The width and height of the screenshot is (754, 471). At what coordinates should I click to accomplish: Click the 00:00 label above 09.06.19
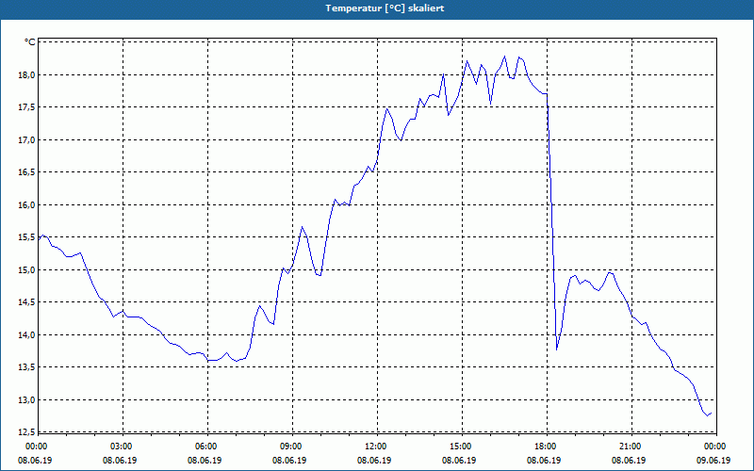coord(716,447)
